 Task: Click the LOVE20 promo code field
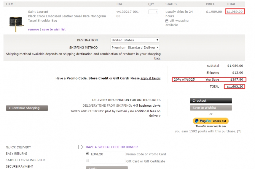108,154
